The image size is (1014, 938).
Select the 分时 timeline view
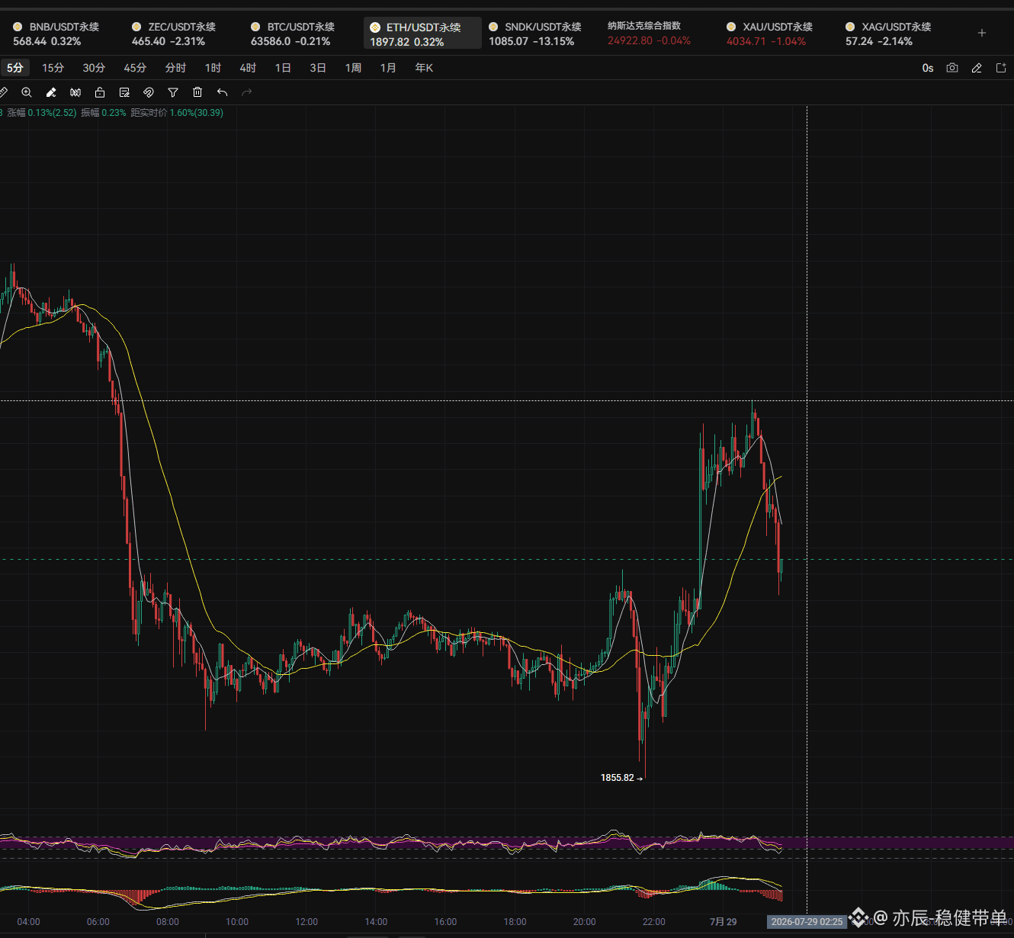click(x=175, y=68)
